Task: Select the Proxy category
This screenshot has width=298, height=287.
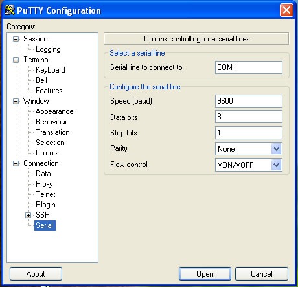Action: [x=44, y=184]
